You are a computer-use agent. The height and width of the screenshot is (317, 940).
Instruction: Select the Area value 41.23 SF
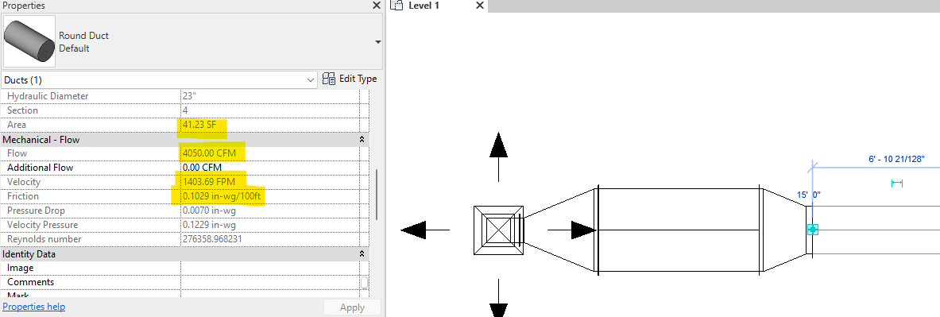point(199,125)
